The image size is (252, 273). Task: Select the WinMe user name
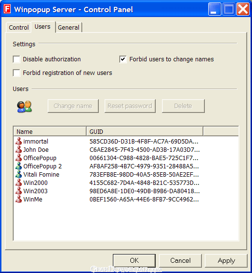[33, 200]
